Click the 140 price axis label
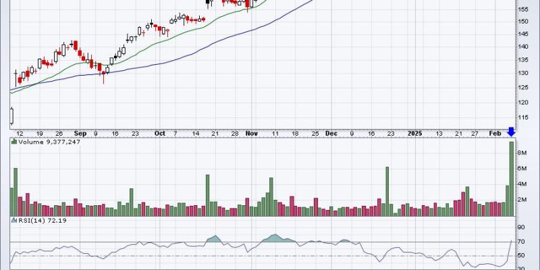Image resolution: width=540 pixels, height=270 pixels. [522, 47]
